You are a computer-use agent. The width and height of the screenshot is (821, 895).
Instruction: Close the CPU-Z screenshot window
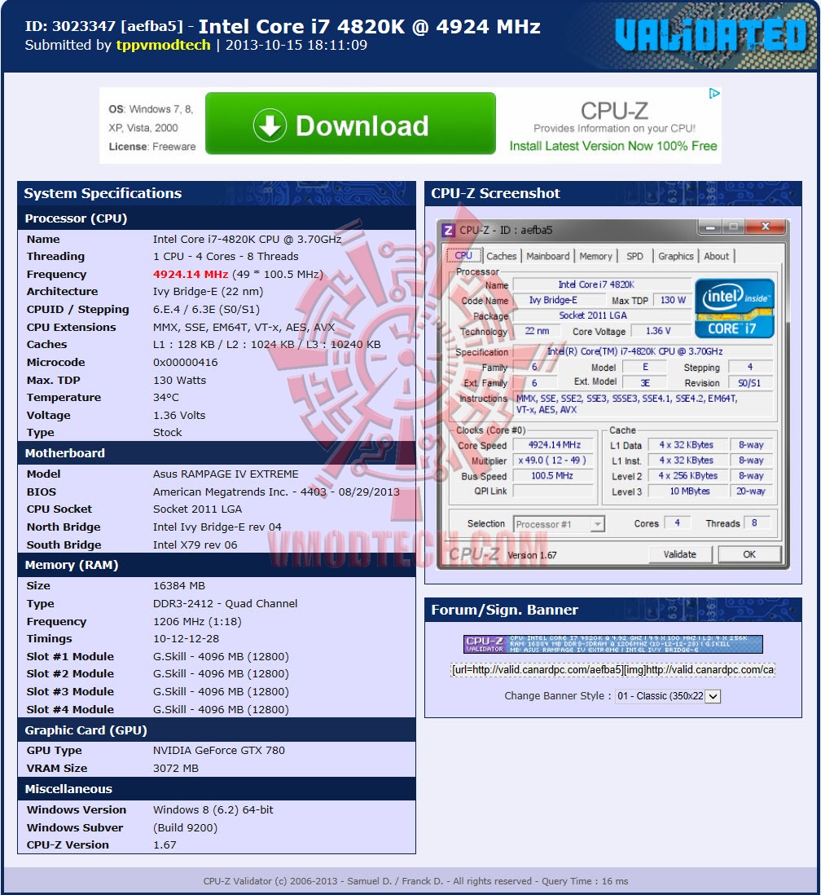[766, 227]
